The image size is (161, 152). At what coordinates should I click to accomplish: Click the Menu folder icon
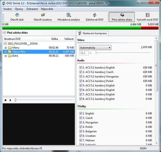point(10,48)
